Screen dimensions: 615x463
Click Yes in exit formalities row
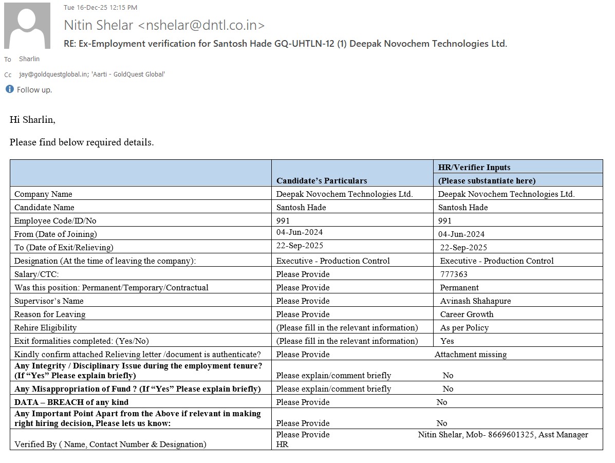447,341
